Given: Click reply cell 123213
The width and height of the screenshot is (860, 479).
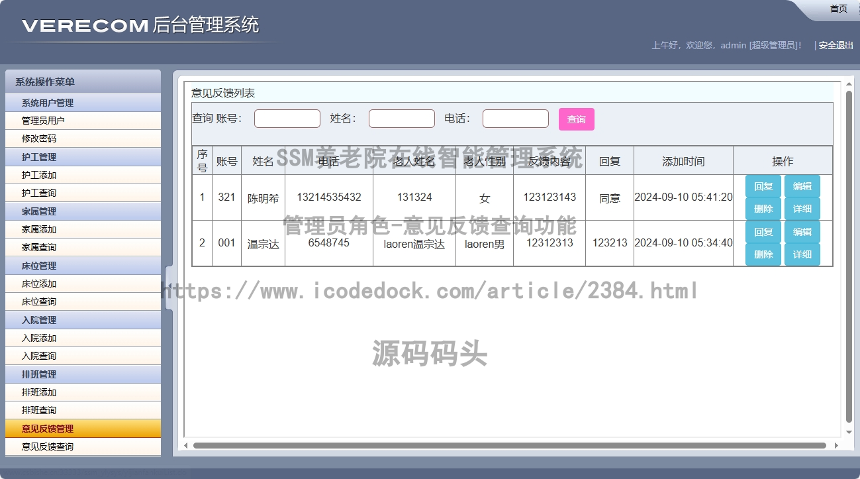Looking at the screenshot, I should click(x=610, y=243).
